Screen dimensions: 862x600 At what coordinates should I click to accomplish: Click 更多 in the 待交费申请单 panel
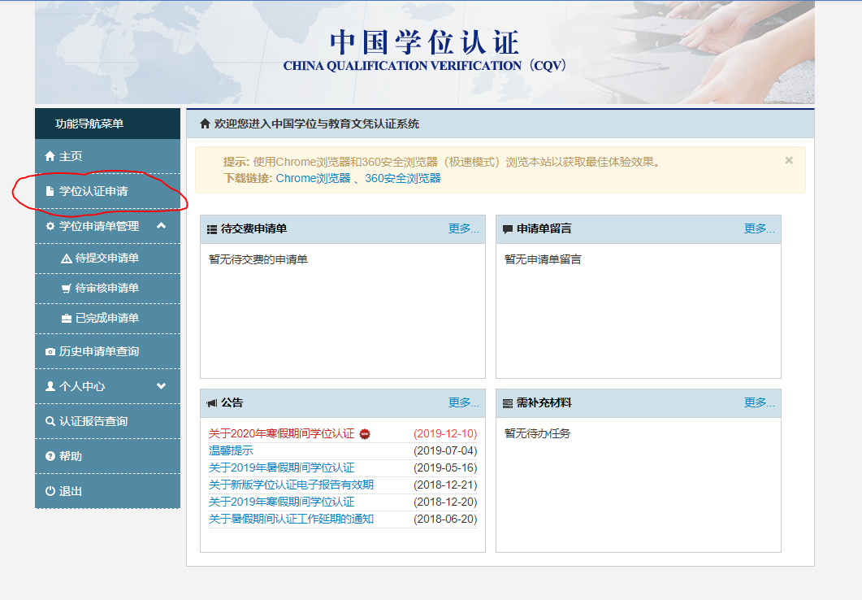pyautogui.click(x=463, y=229)
